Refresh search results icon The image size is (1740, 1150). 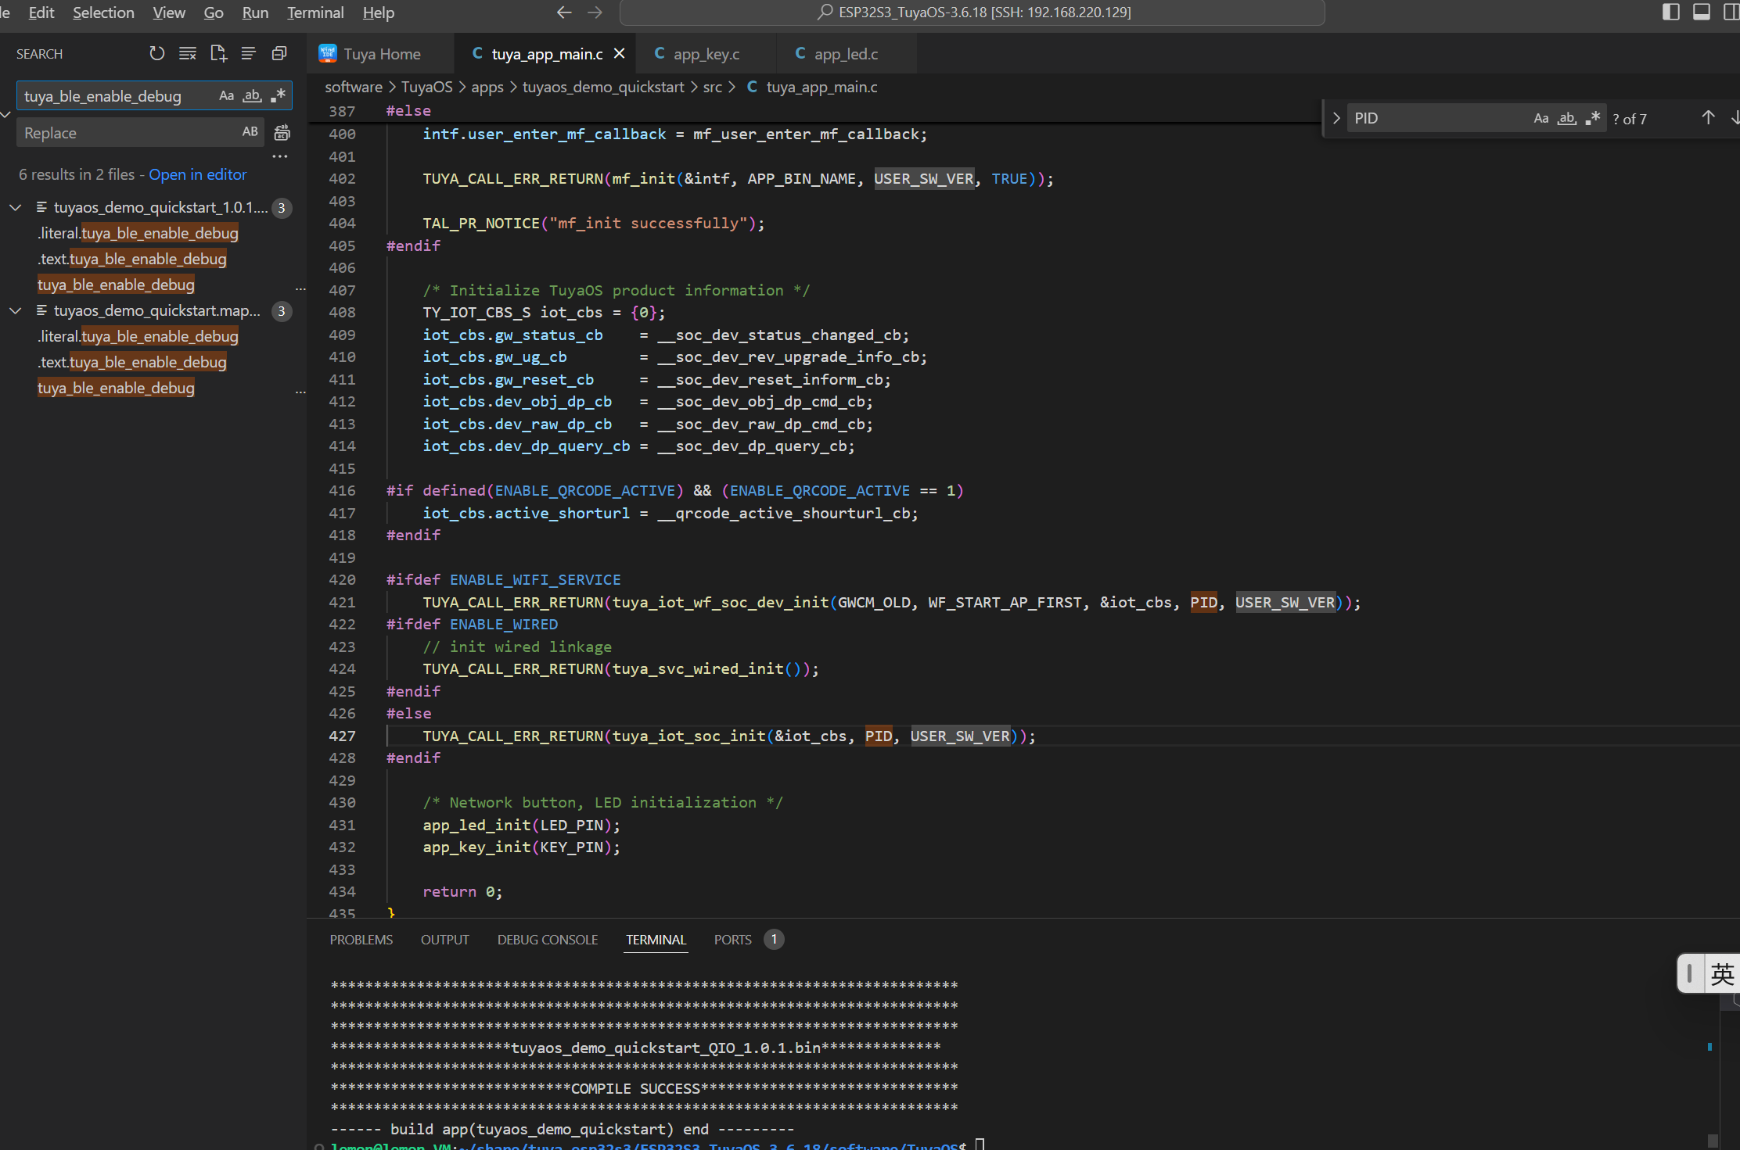[157, 53]
